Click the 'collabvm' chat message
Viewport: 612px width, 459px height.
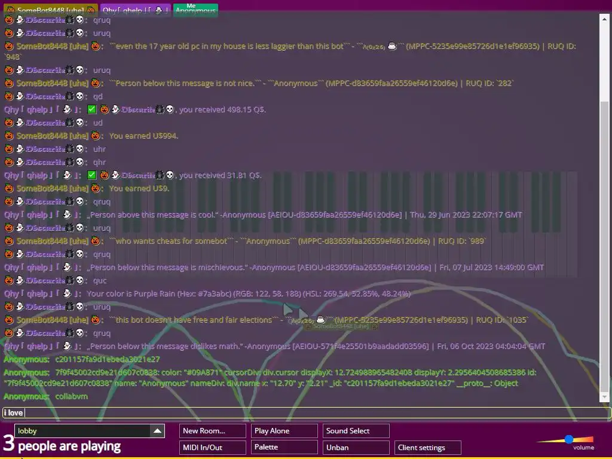pyautogui.click(x=72, y=396)
